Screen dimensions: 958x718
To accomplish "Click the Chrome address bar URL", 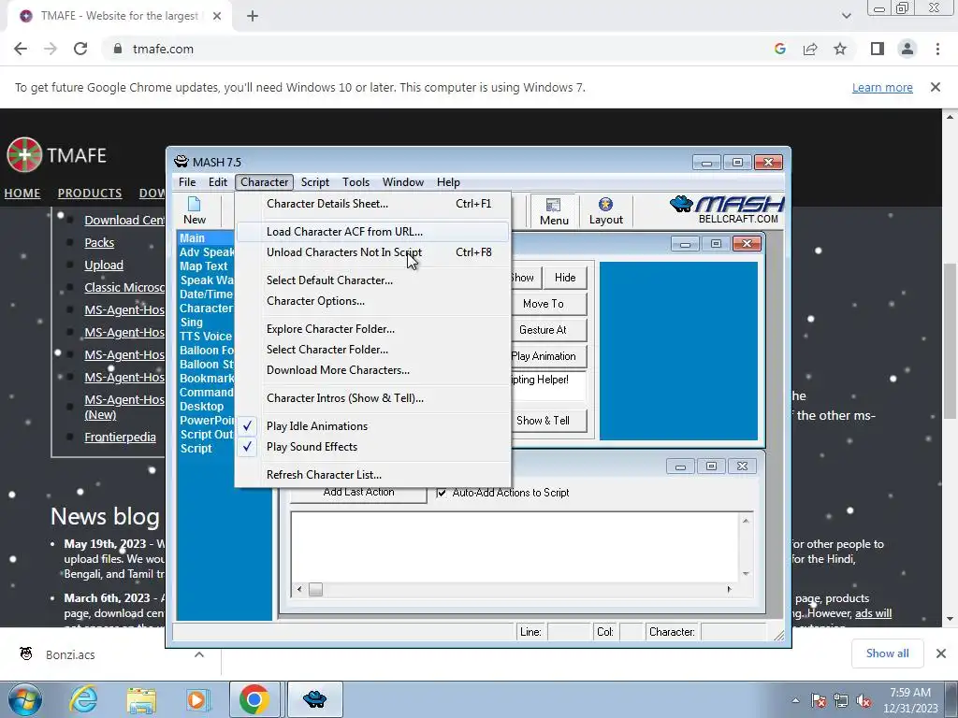I will pos(163,49).
